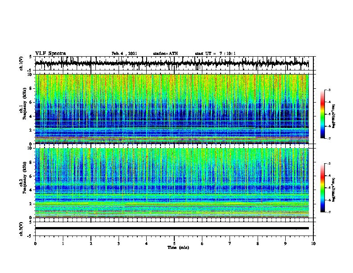Viewport: 353px width, 273px height.
Task: Select the date text "Feb. 4, 2021"
Action: (x=124, y=54)
